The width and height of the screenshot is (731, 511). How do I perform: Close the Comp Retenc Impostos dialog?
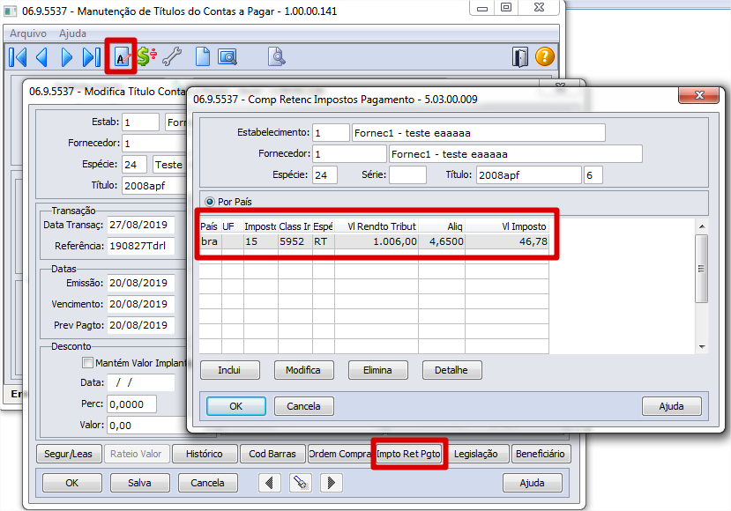[x=699, y=95]
